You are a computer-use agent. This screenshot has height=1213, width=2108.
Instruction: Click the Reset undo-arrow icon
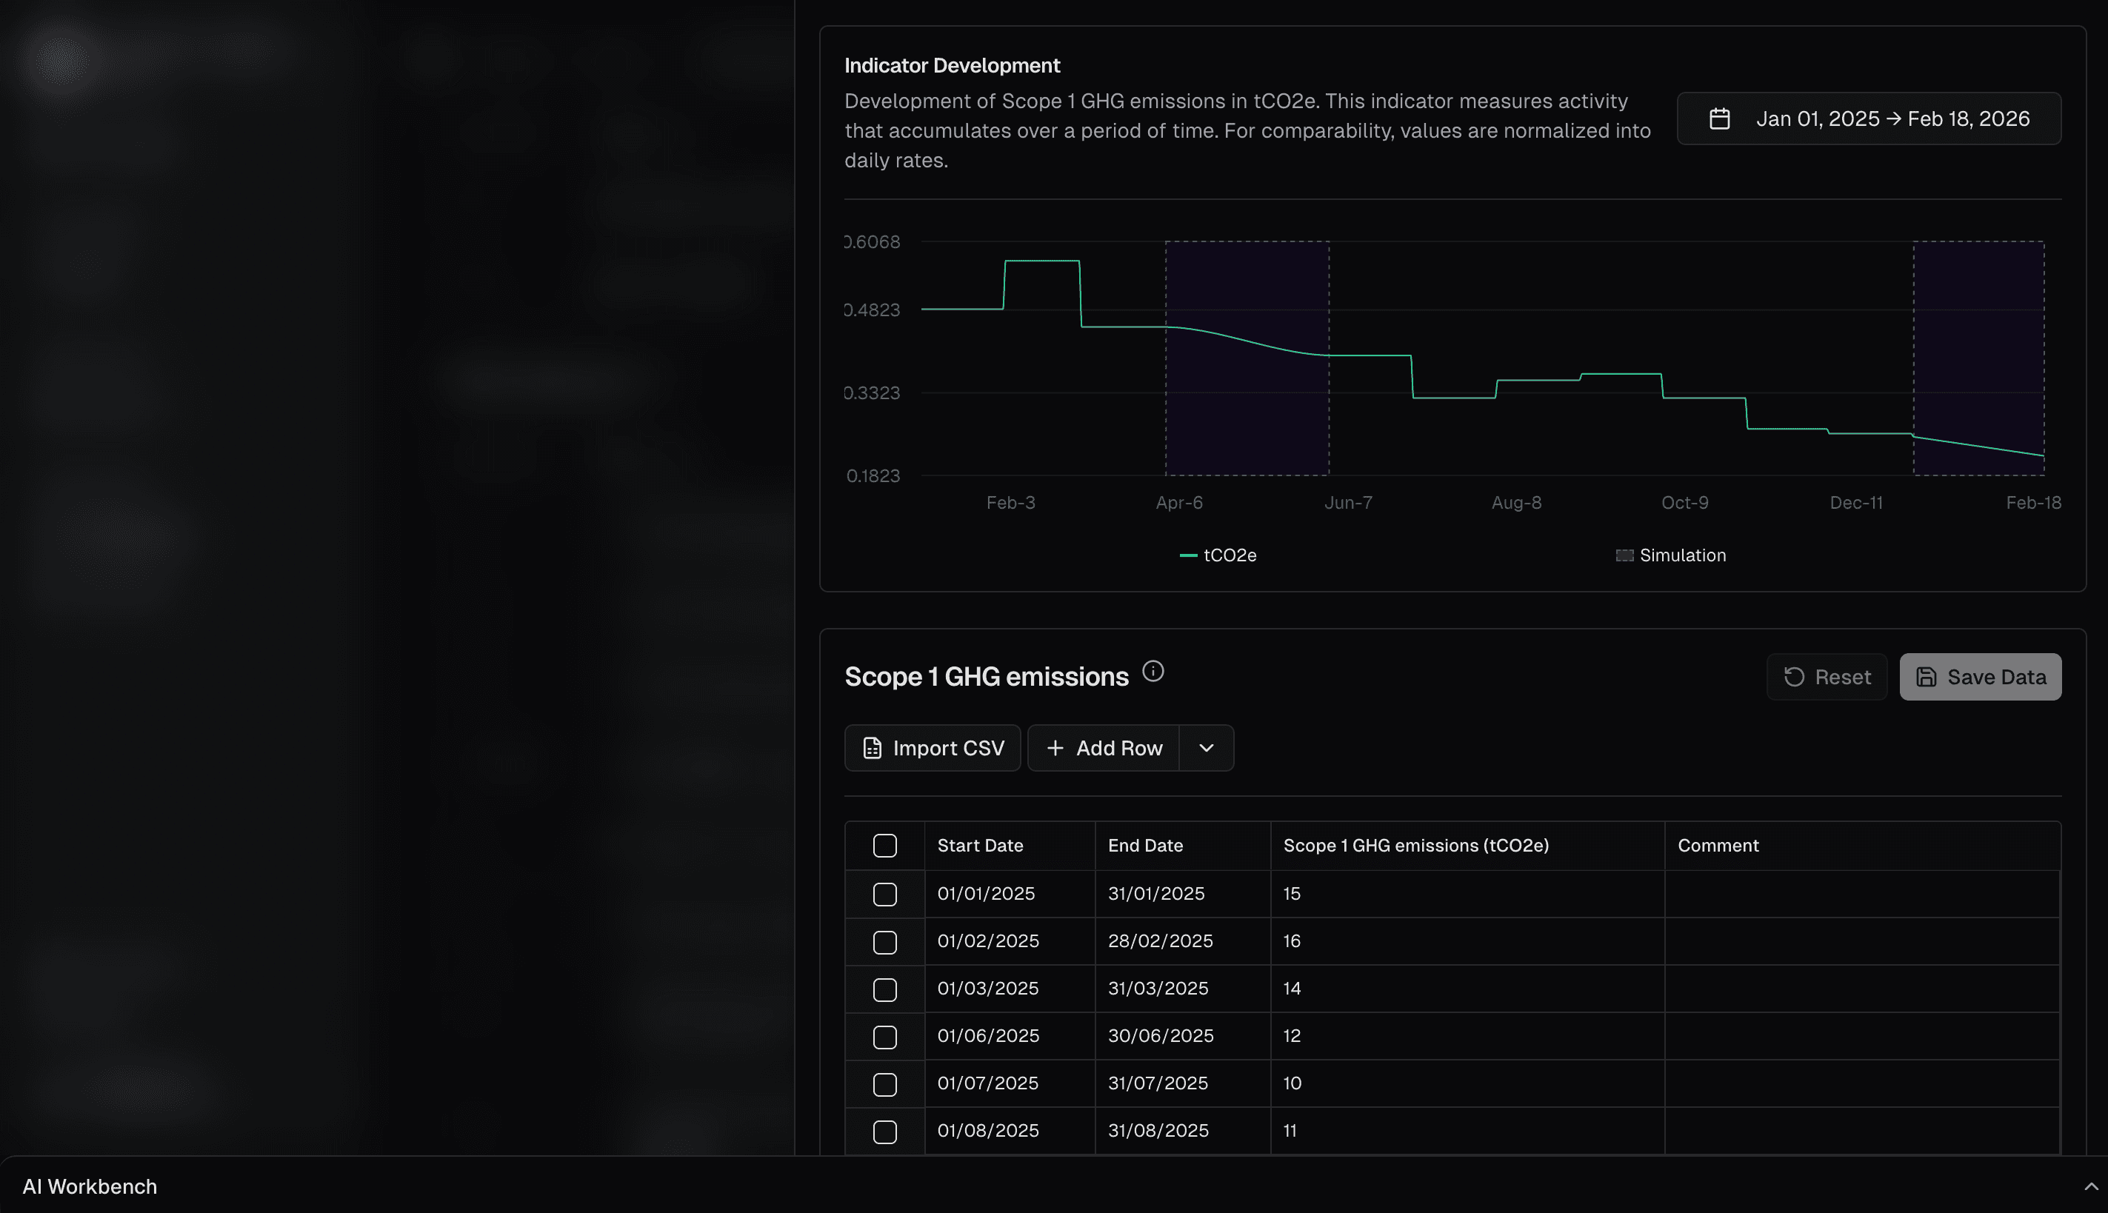1796,677
